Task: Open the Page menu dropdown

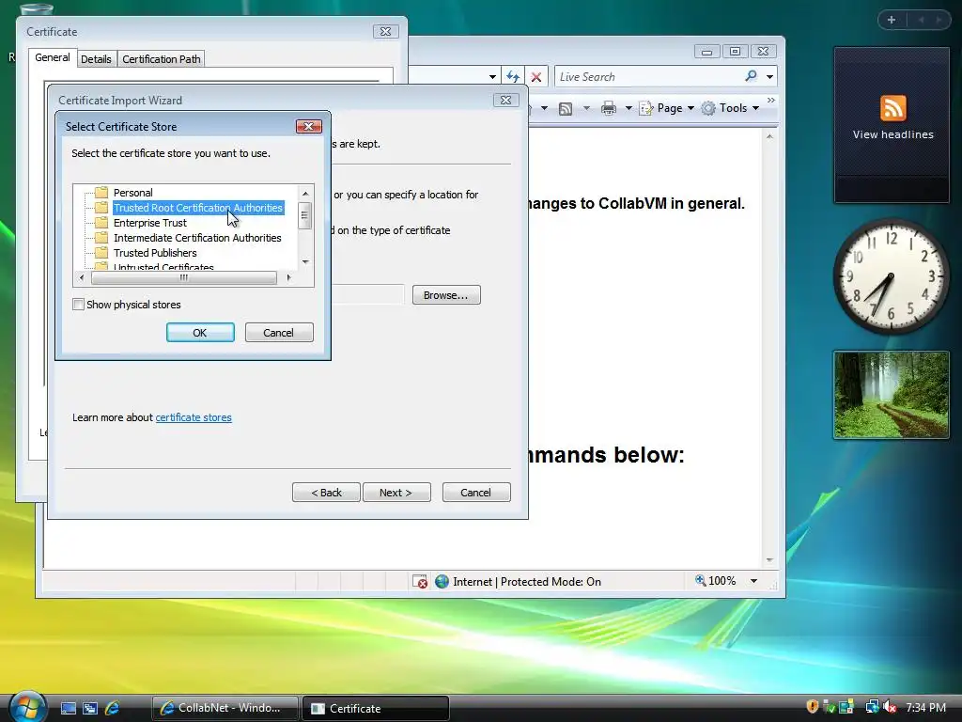Action: (x=690, y=109)
